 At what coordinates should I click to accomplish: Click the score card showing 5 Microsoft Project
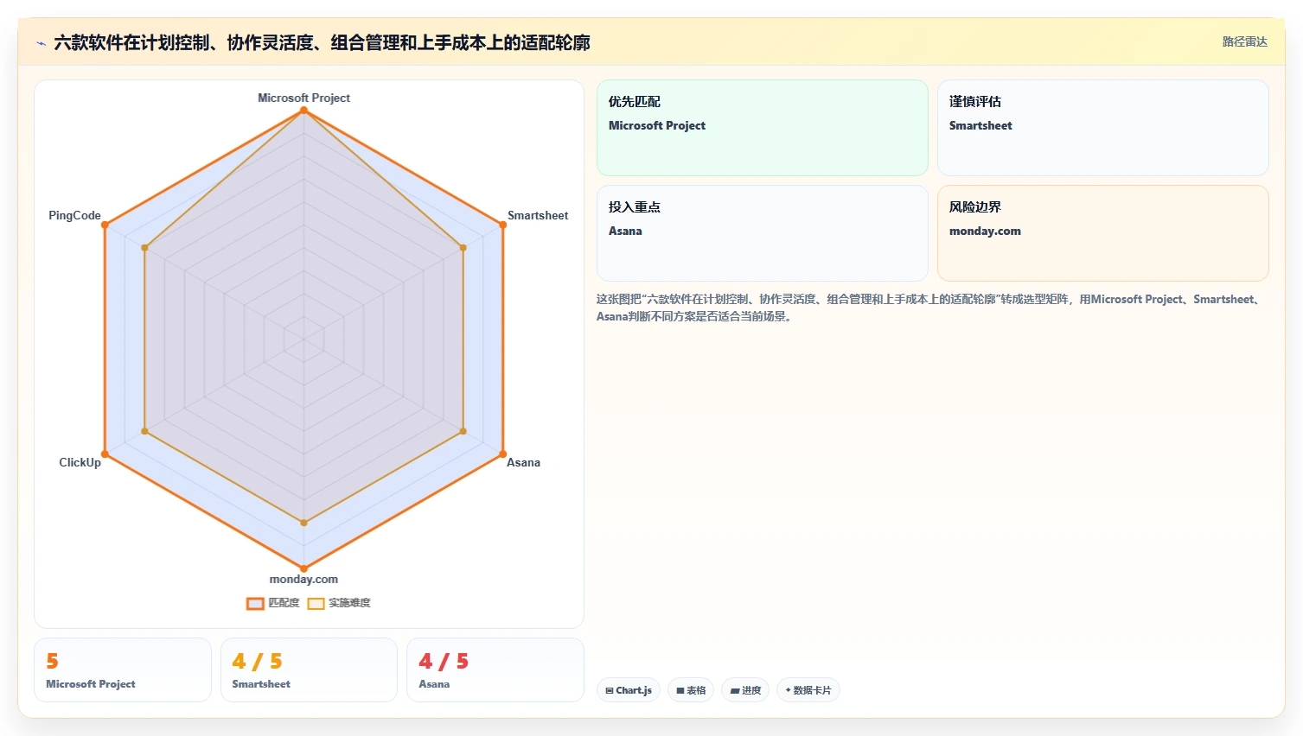point(123,669)
